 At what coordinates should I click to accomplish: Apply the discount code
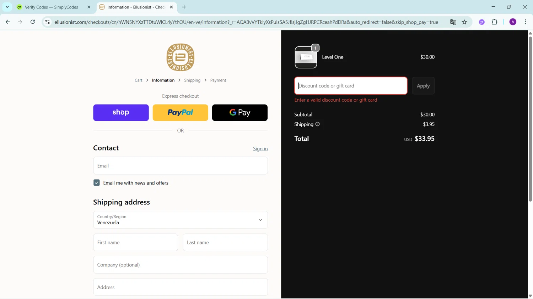pyautogui.click(x=423, y=86)
